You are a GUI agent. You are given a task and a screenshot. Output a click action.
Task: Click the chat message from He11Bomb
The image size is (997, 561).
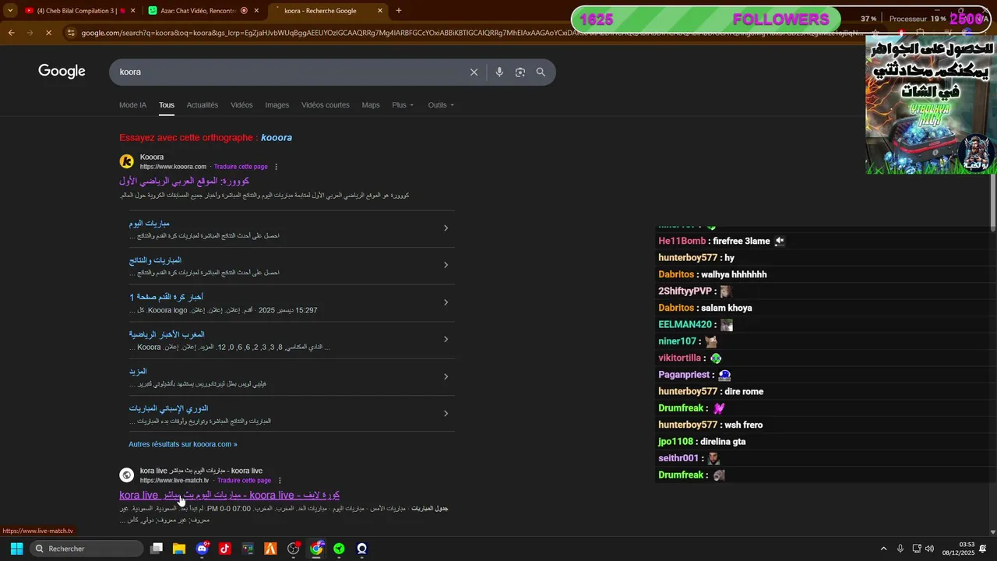tap(721, 241)
